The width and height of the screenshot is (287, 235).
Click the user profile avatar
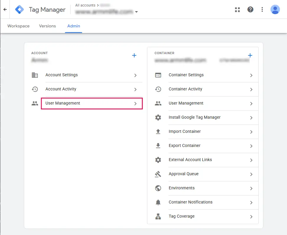tap(275, 9)
